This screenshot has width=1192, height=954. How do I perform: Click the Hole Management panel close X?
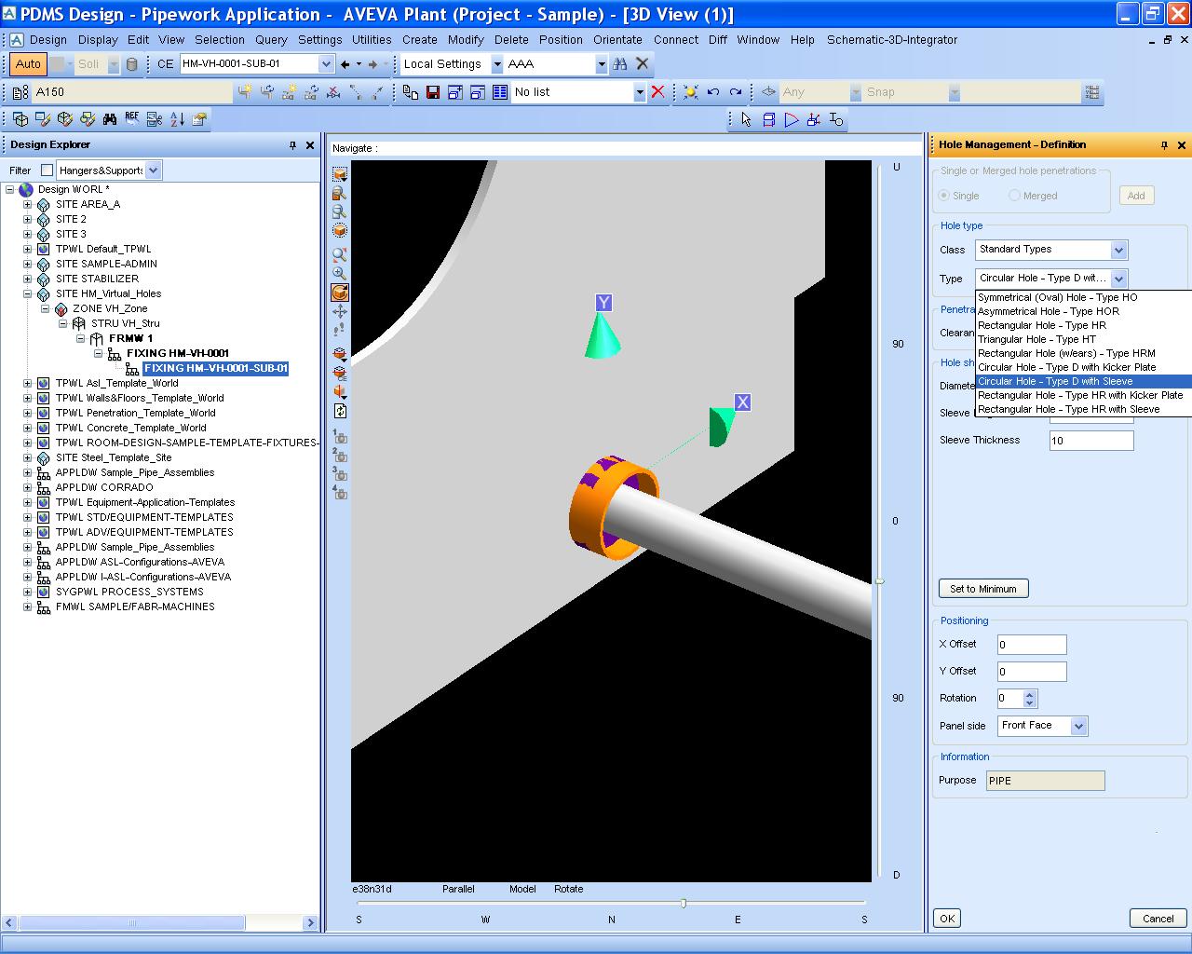1182,145
